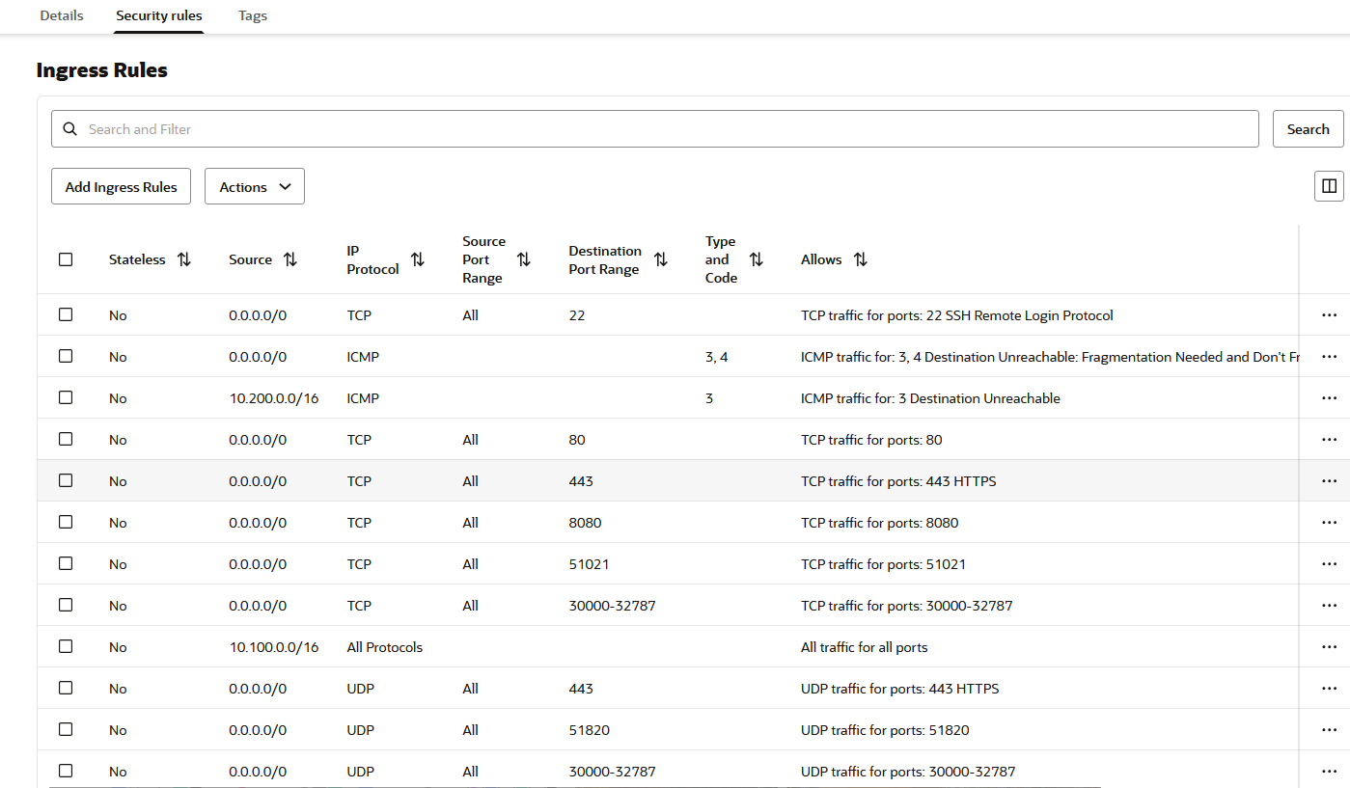Click Add Ingress Rules button
Screen dimensions: 1350x788
pos(121,186)
